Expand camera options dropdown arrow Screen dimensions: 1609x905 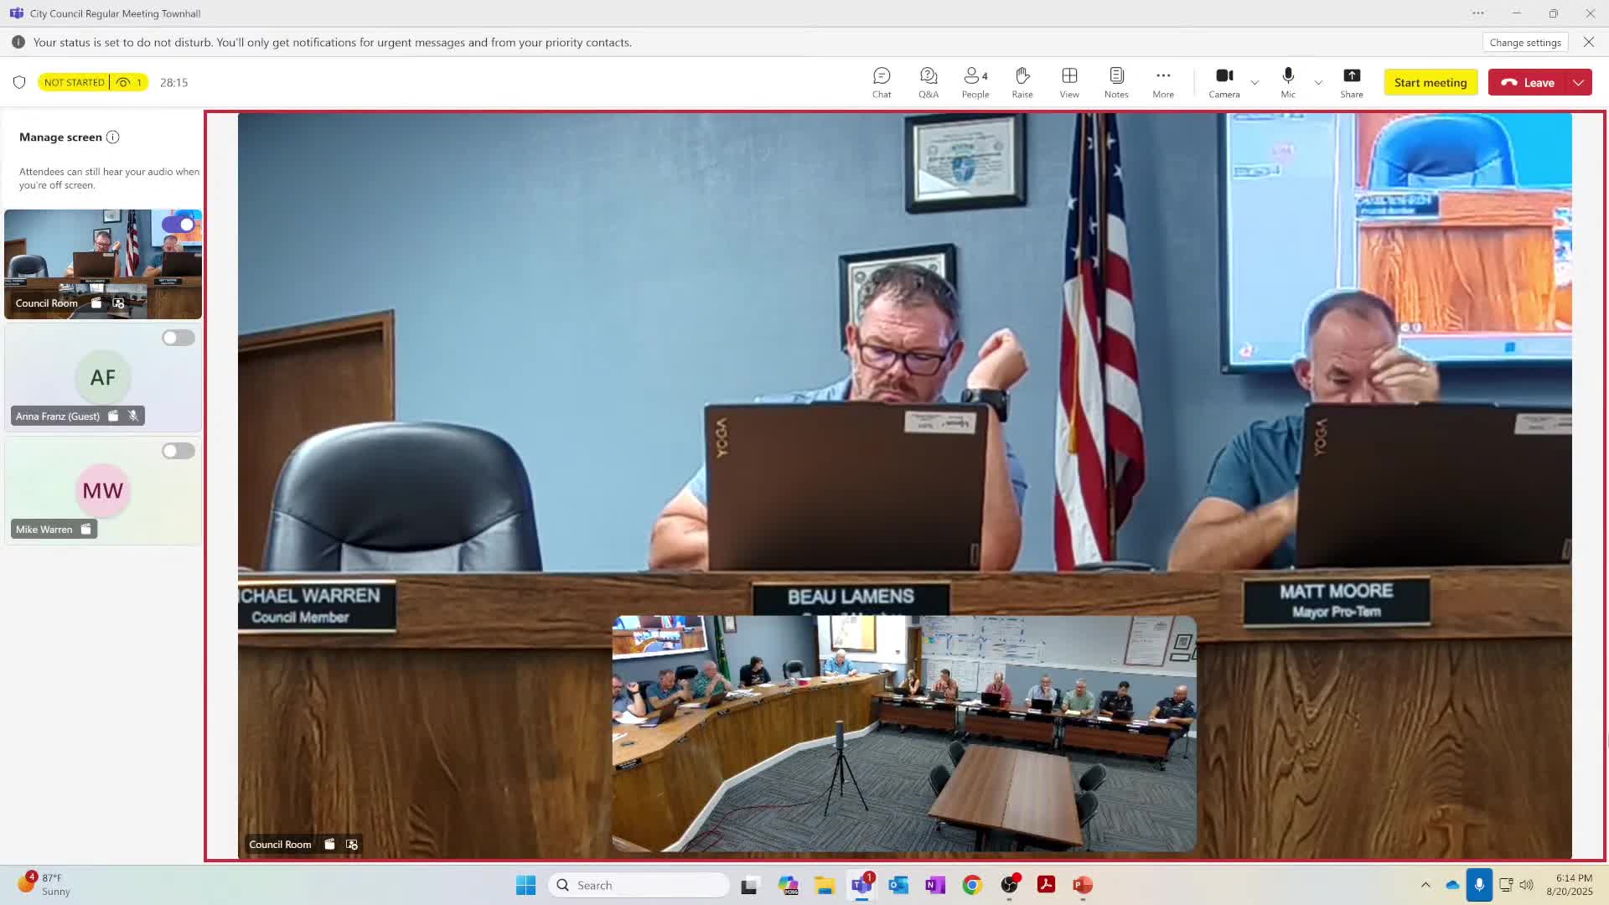(1255, 82)
